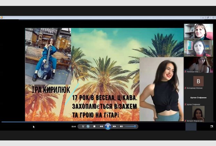The height and width of the screenshot is (146, 216).
Task: Adjust the volume slider
Action: click(x=130, y=127)
